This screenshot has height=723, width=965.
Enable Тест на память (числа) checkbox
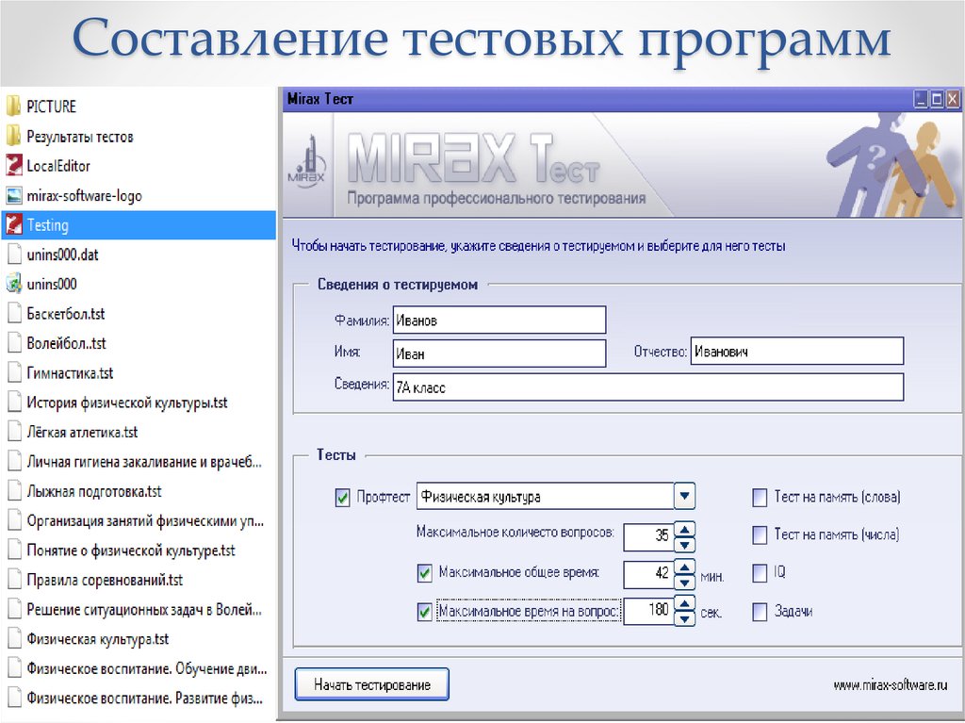[x=761, y=534]
